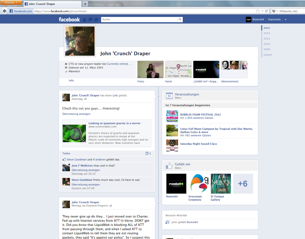Bookmark page with the star icon

coord(258,11)
